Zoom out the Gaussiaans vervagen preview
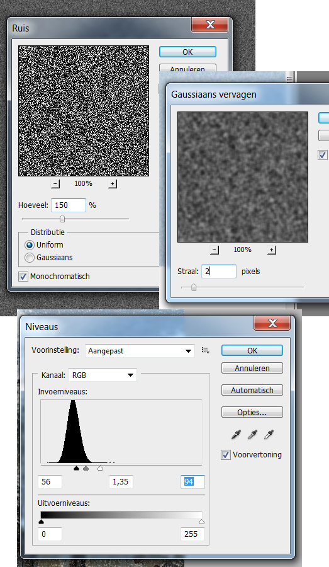329x567 pixels. pos(214,250)
